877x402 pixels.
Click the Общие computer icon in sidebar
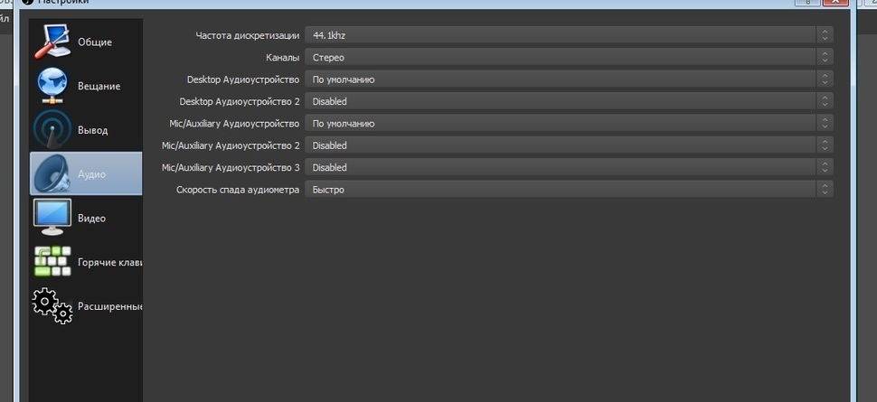pos(52,42)
